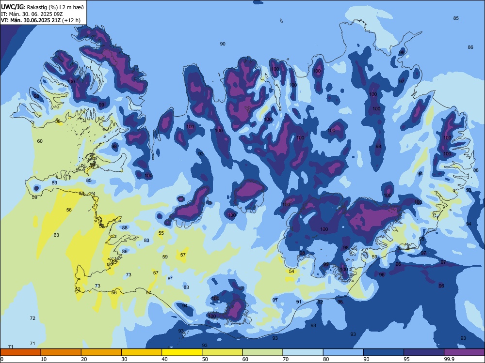Click the legend label '0'
This screenshot has height=363, width=485.
[1, 359]
